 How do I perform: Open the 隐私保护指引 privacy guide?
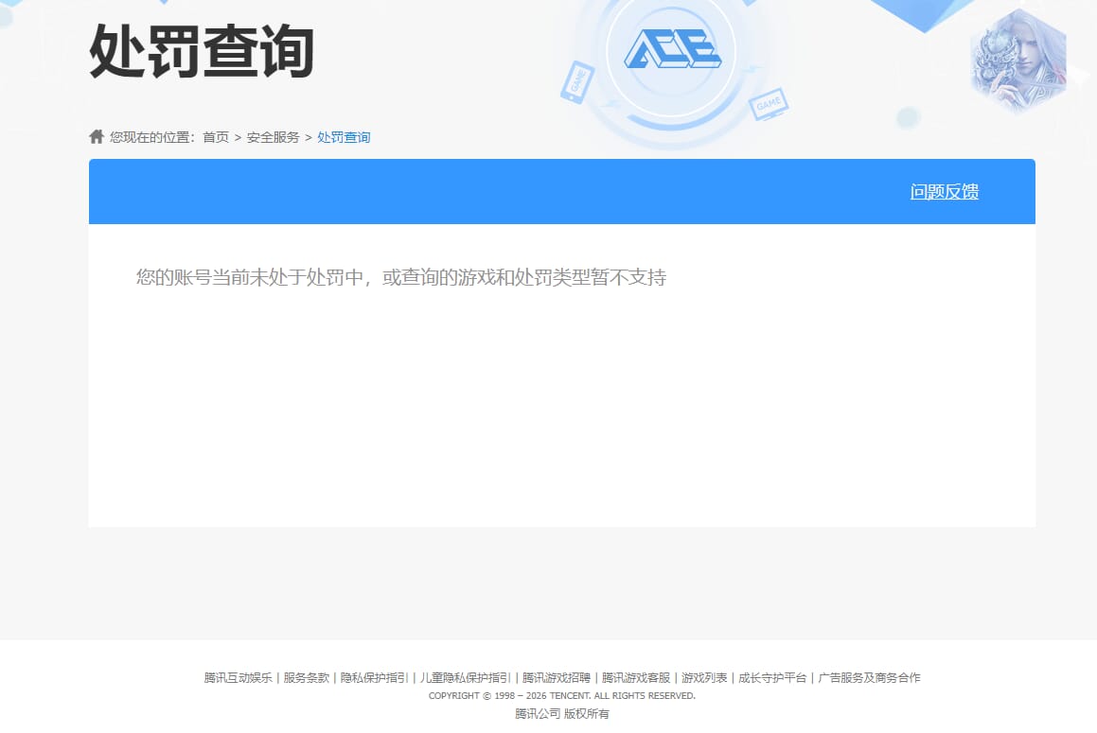(374, 677)
